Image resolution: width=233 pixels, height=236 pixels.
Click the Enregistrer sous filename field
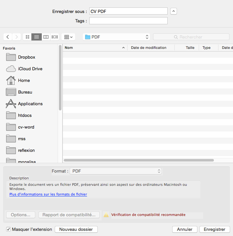(128, 11)
